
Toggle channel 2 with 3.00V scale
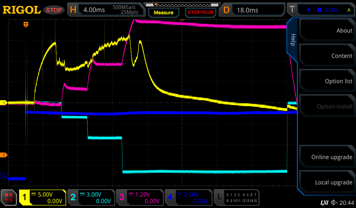click(x=91, y=198)
